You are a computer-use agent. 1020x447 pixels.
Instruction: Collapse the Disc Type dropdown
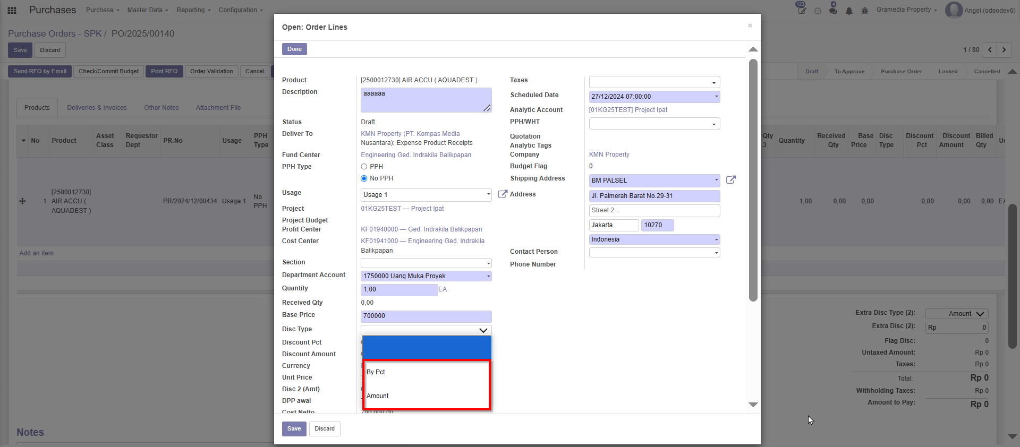point(426,330)
